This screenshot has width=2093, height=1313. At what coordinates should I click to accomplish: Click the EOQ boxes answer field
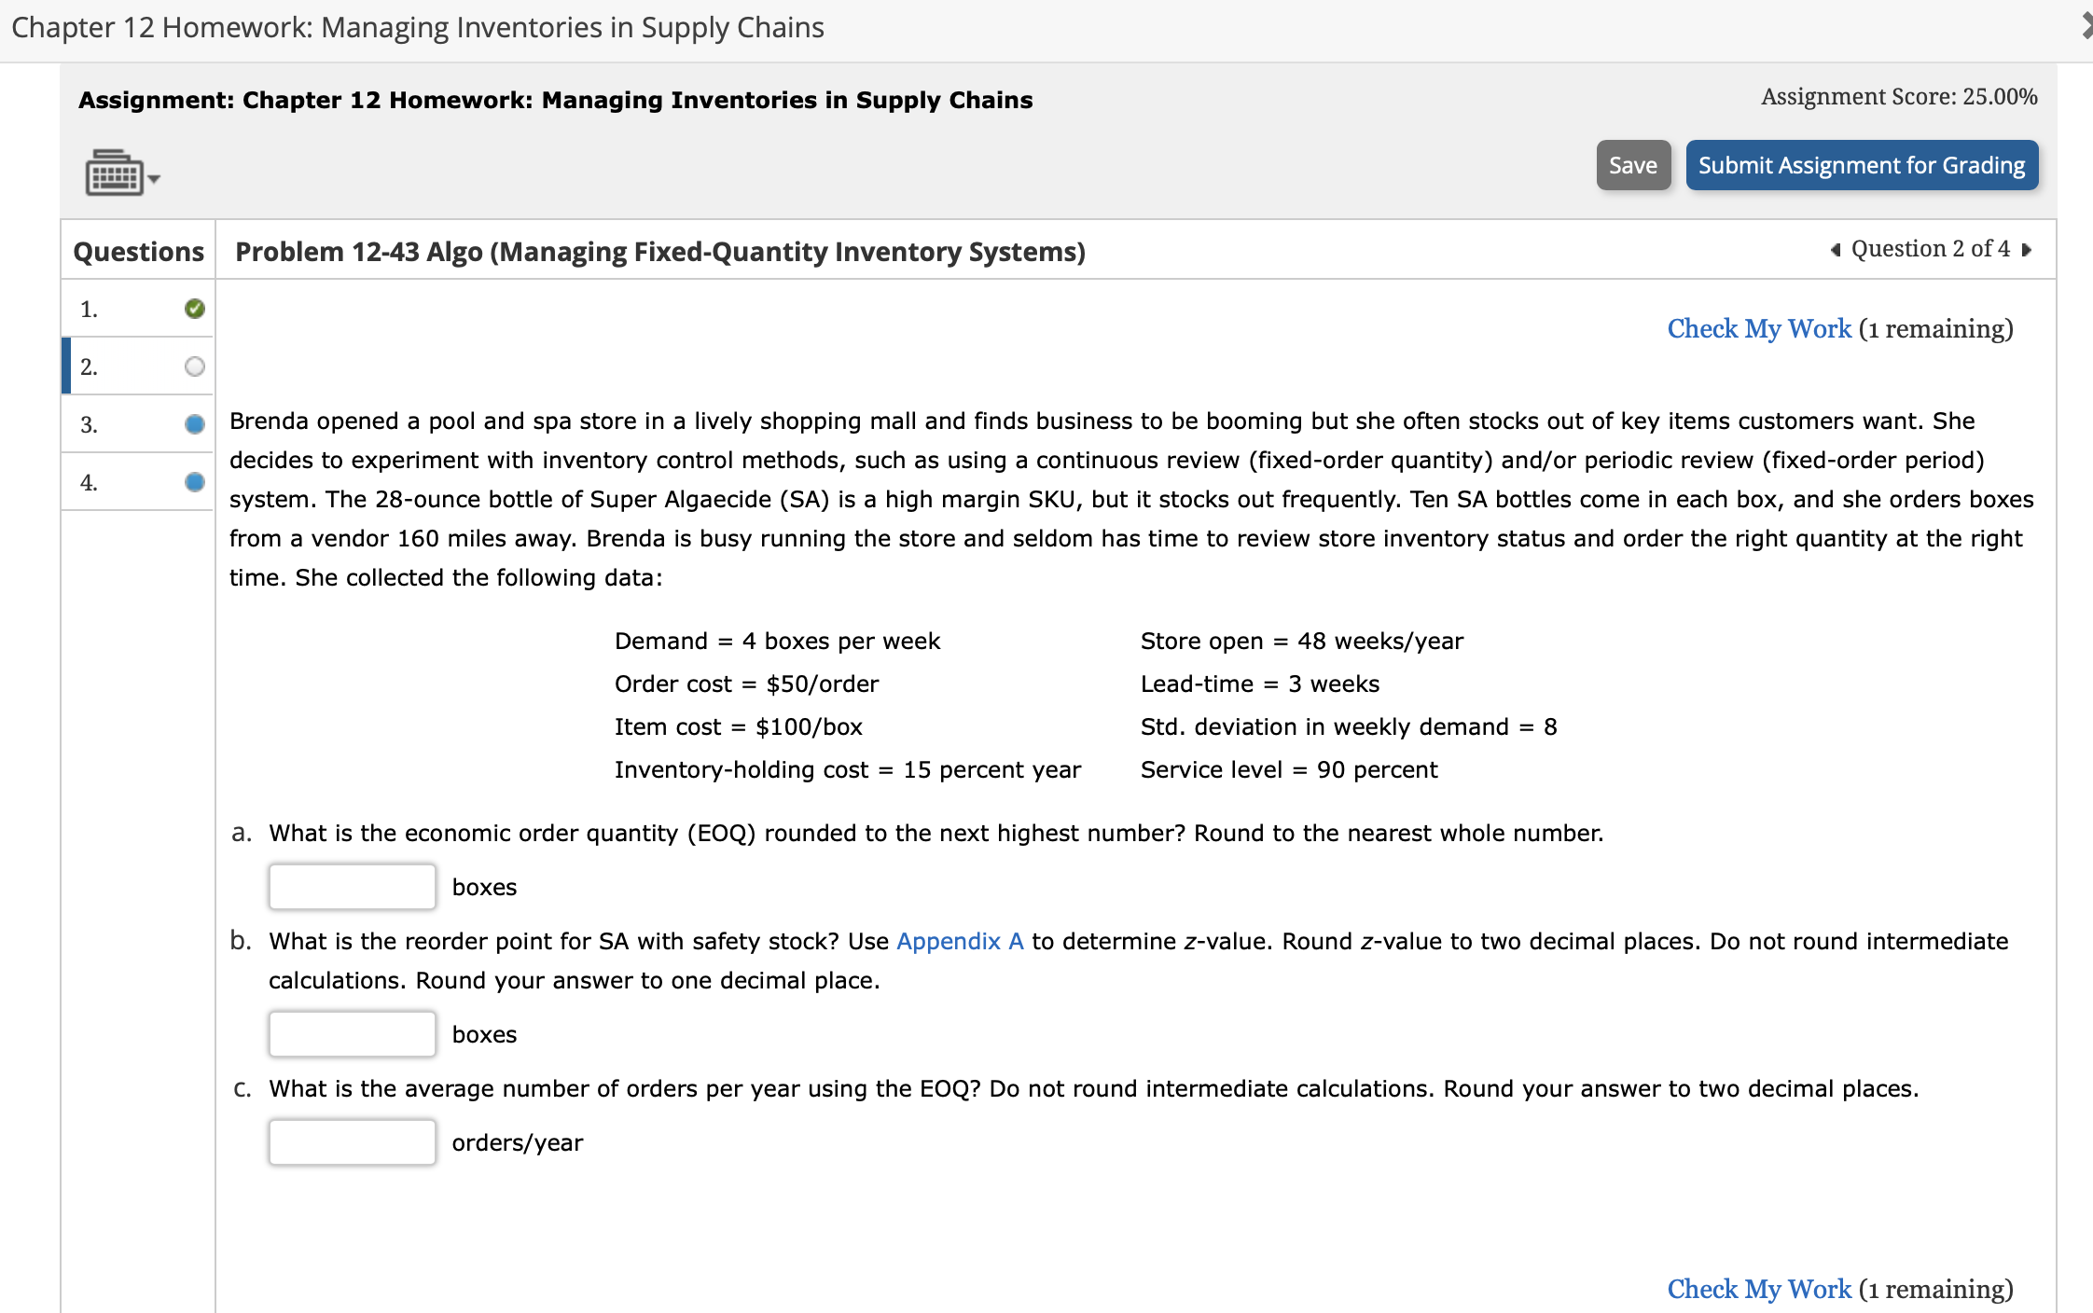click(x=351, y=886)
